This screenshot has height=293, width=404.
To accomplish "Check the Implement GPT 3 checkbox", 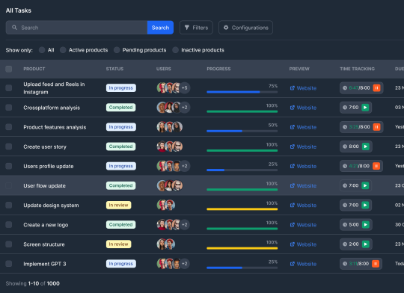I will (x=9, y=264).
